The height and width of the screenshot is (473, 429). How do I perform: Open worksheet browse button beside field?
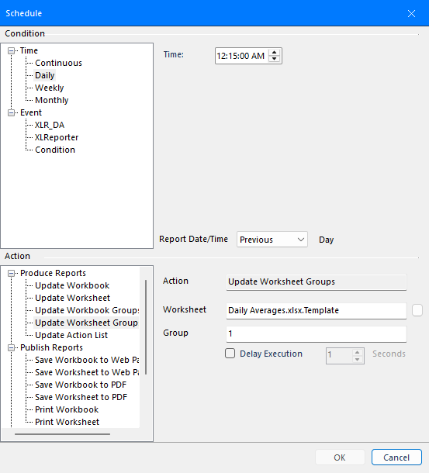point(417,310)
